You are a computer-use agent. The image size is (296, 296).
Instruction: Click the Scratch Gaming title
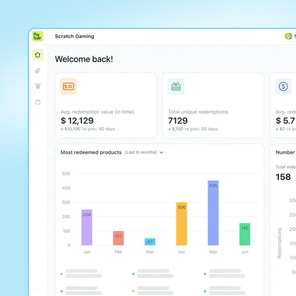tap(74, 36)
